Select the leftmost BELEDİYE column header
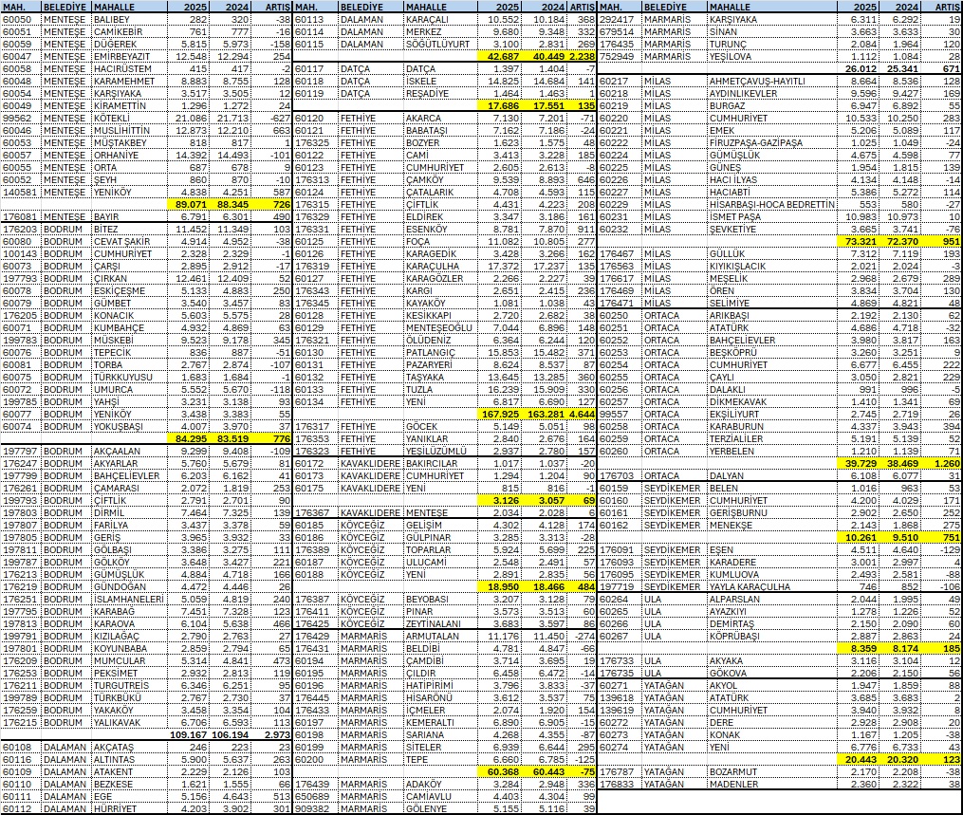963x815 pixels. 65,7
